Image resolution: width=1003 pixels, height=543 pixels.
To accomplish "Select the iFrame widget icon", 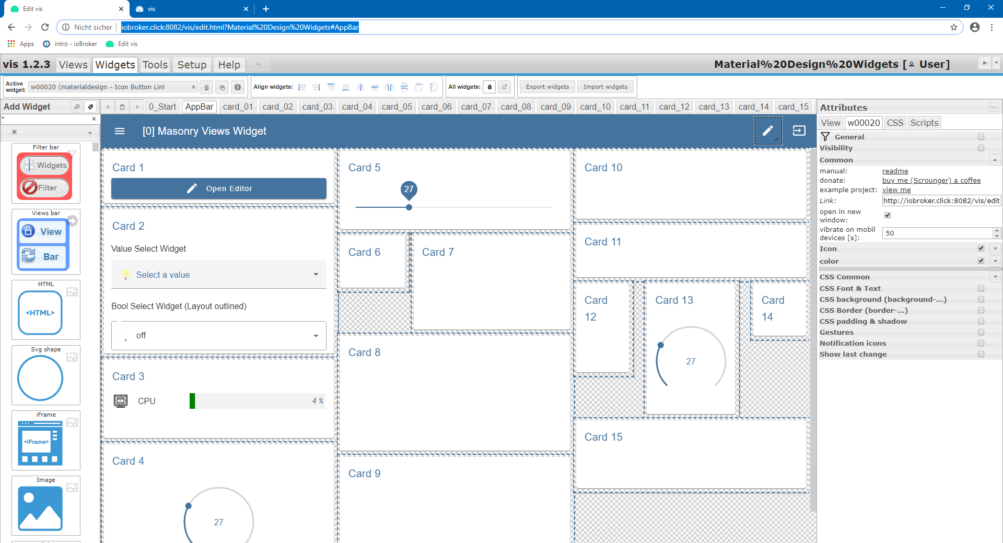I will coord(40,443).
